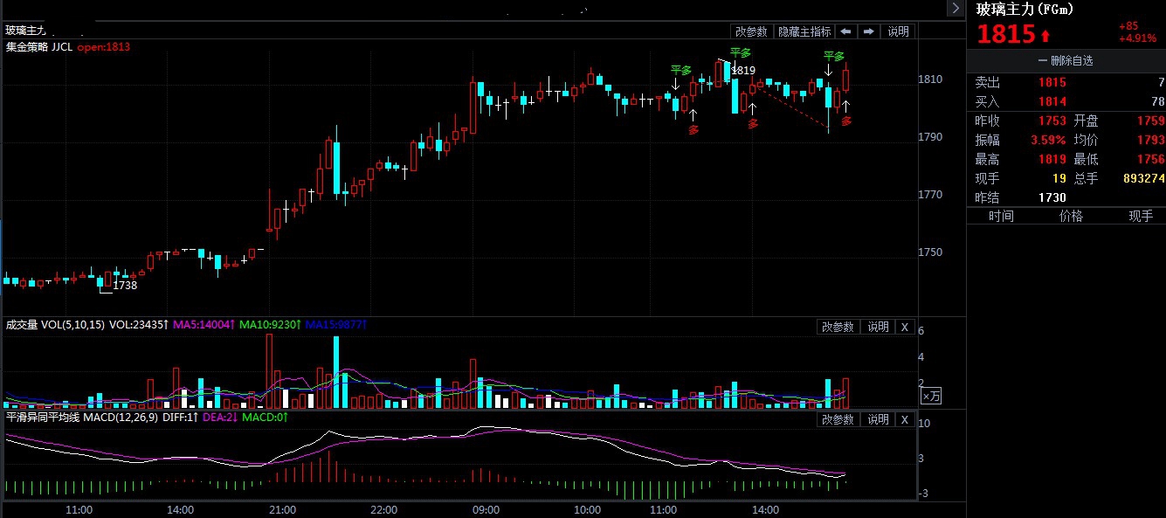Open 改参数 for the volume indicator

(x=837, y=327)
